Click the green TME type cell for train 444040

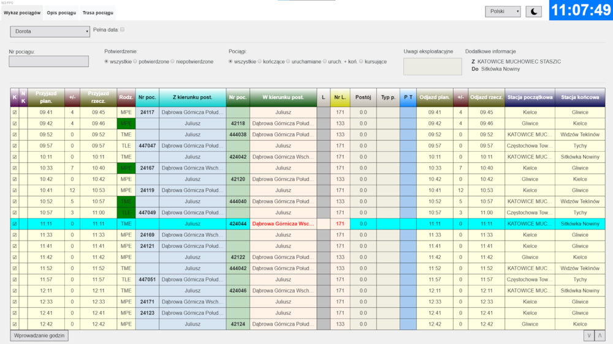coord(126,201)
